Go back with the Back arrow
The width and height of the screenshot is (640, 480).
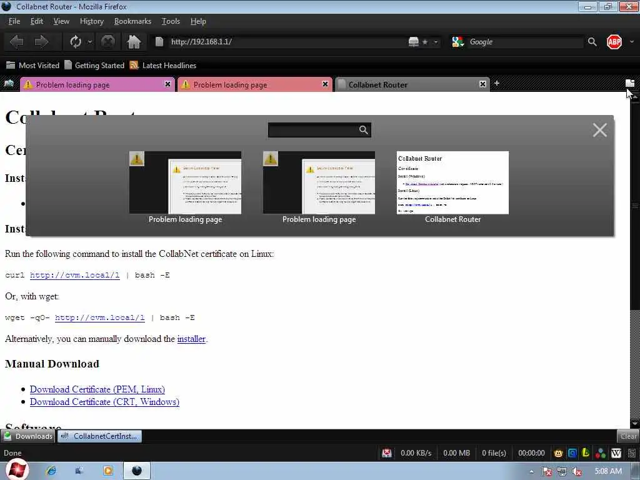click(x=17, y=42)
